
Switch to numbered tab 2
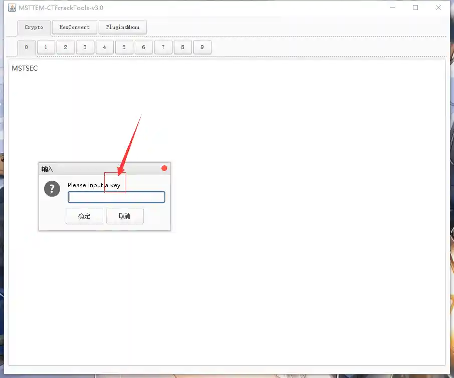65,47
